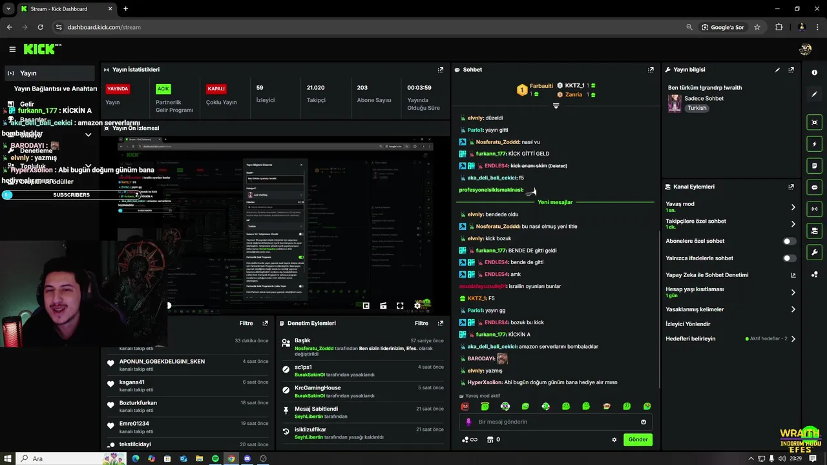Open the hamburger menu next to Kick logo

pyautogui.click(x=12, y=49)
